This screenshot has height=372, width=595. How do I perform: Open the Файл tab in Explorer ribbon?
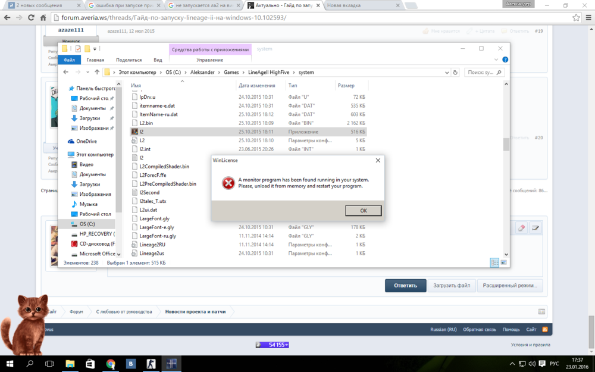click(69, 60)
